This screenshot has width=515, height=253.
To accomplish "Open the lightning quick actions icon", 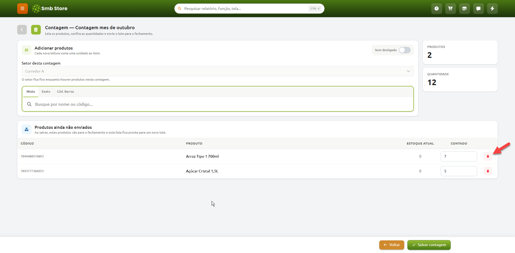I will pos(492,9).
